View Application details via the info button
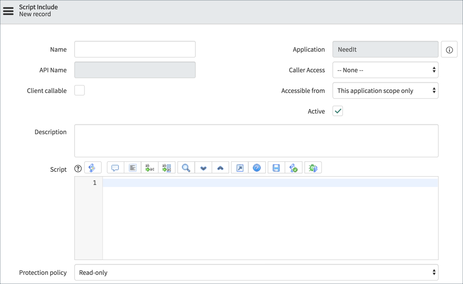The height and width of the screenshot is (284, 463). pyautogui.click(x=449, y=49)
